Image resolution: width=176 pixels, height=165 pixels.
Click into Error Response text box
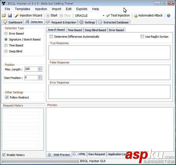pyautogui.click(x=109, y=92)
